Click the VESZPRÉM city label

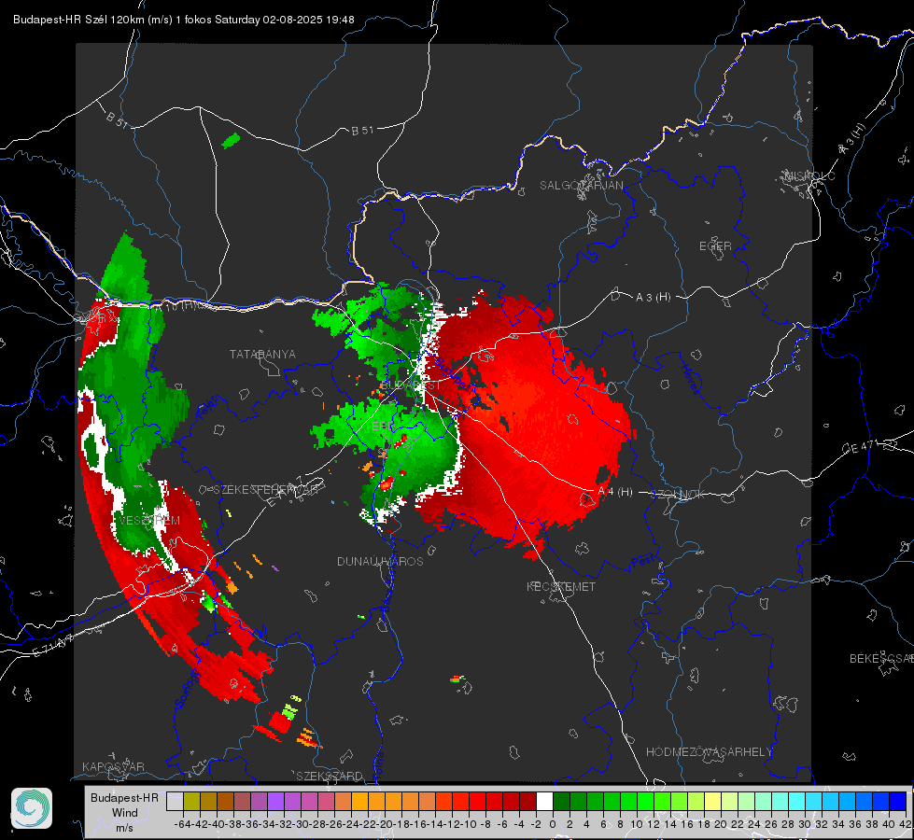[149, 521]
